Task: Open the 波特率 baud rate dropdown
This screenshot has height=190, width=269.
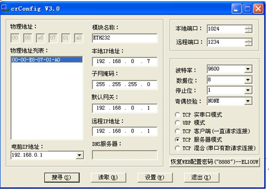Action: coord(248,69)
